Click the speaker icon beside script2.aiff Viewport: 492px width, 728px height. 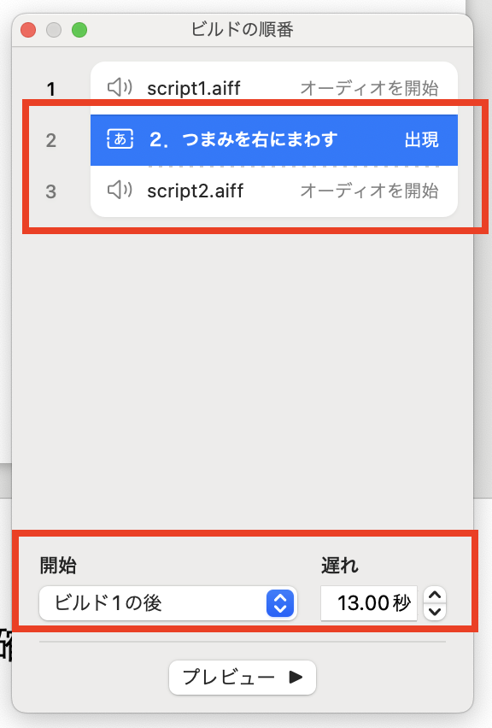[120, 190]
